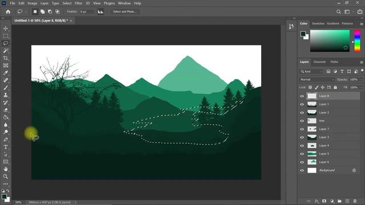Switch to the Swatches tab
The image size is (365, 205).
pos(318,24)
